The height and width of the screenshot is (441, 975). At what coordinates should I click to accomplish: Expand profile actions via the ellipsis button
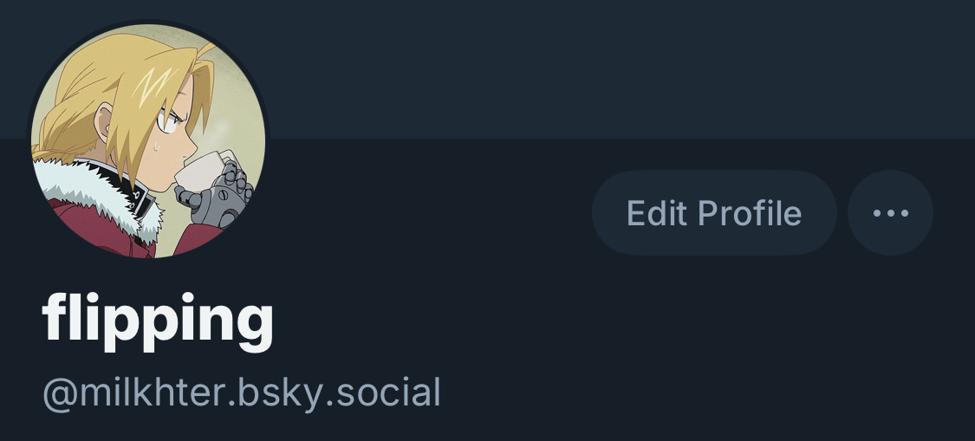tap(890, 213)
